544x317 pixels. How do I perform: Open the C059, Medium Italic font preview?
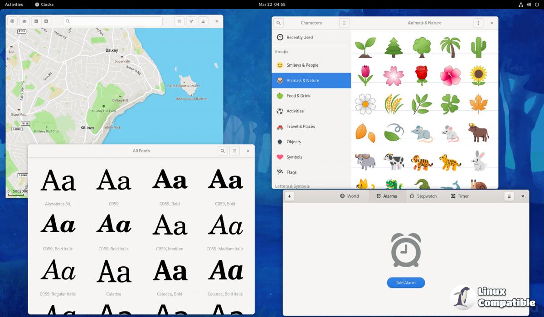[225, 231]
